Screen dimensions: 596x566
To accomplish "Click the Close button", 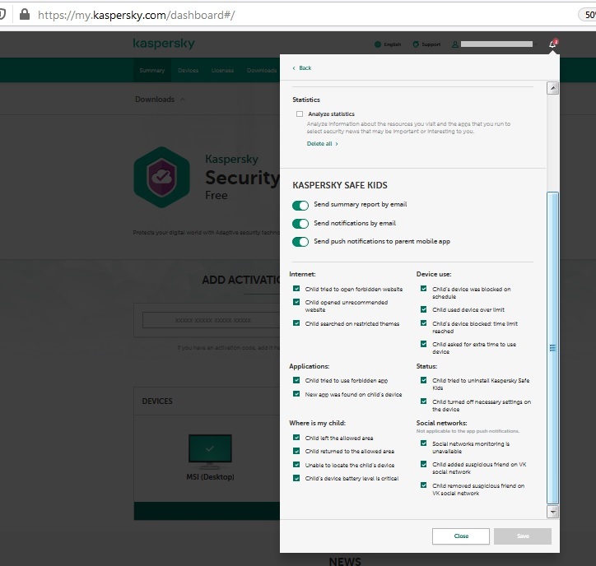I will (461, 536).
